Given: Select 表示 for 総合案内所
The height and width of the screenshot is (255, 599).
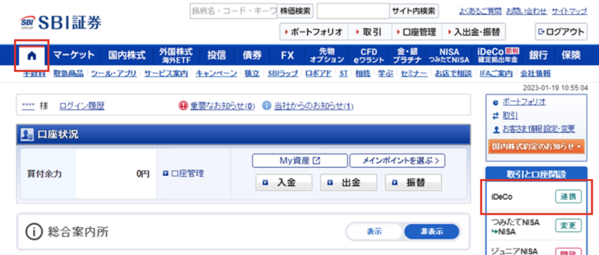Looking at the screenshot, I should tap(374, 232).
